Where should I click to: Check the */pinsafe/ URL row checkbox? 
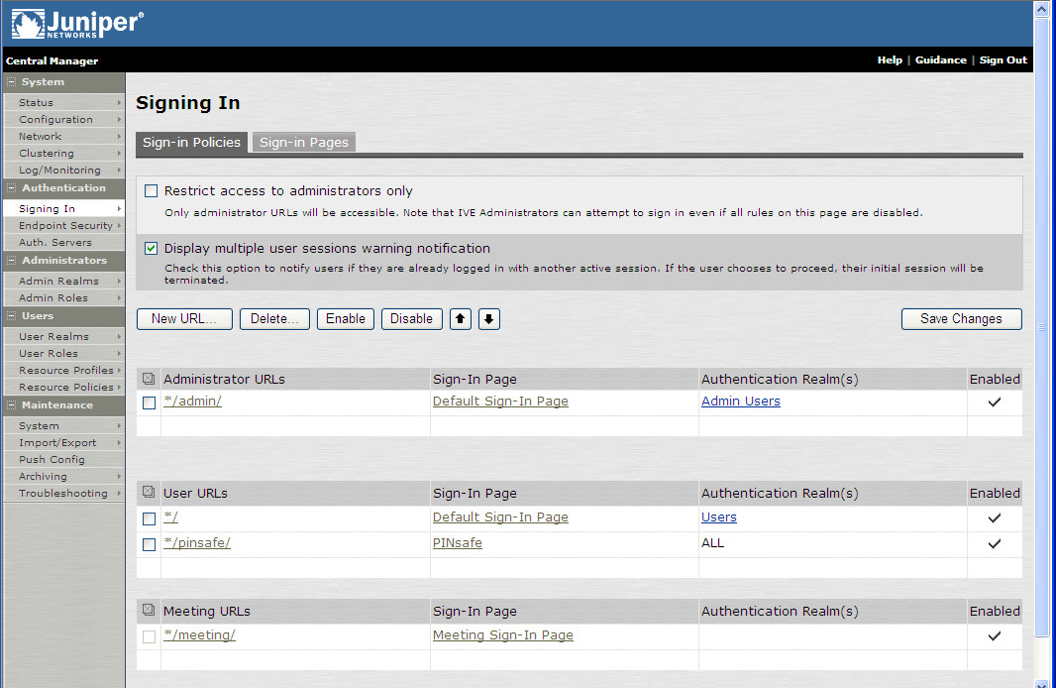pos(149,544)
